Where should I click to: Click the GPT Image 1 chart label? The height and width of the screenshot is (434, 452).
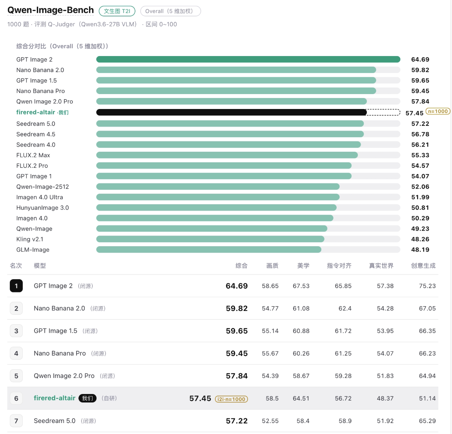(34, 176)
